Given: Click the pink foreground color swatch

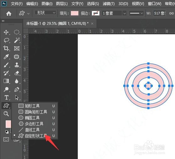Looking at the screenshot, I should pos(8,124).
